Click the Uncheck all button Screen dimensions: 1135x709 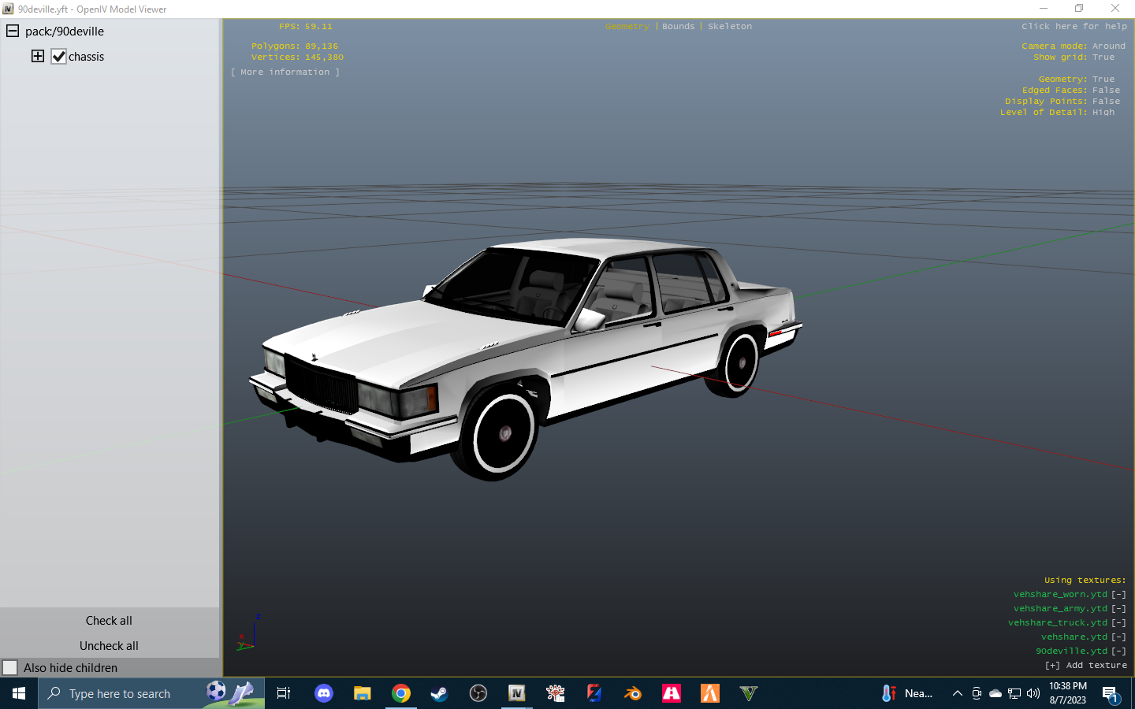(109, 646)
